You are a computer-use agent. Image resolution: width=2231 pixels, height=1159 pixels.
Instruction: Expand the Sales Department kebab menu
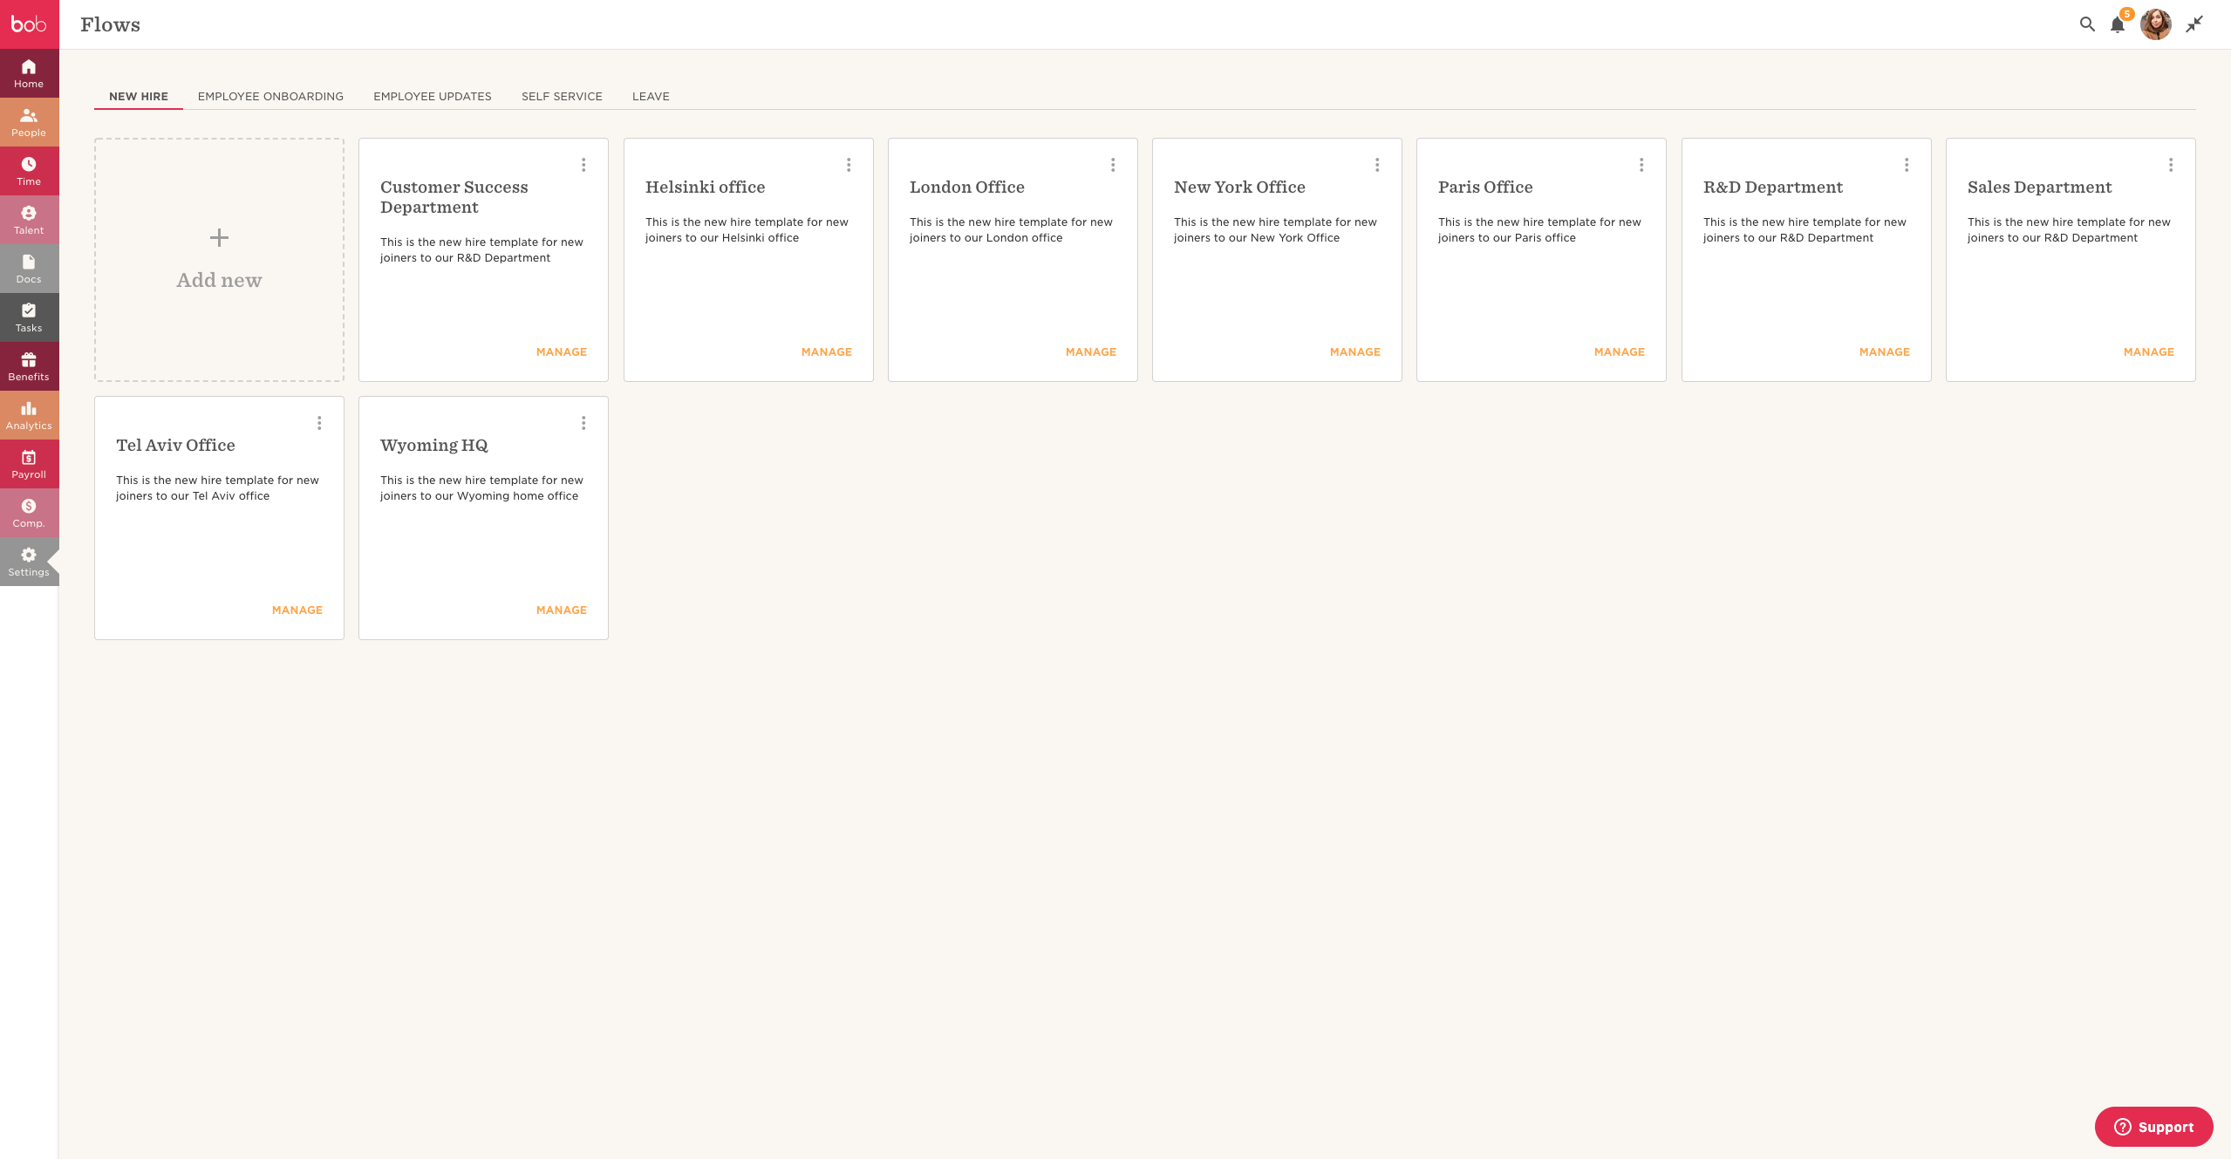coord(2170,165)
